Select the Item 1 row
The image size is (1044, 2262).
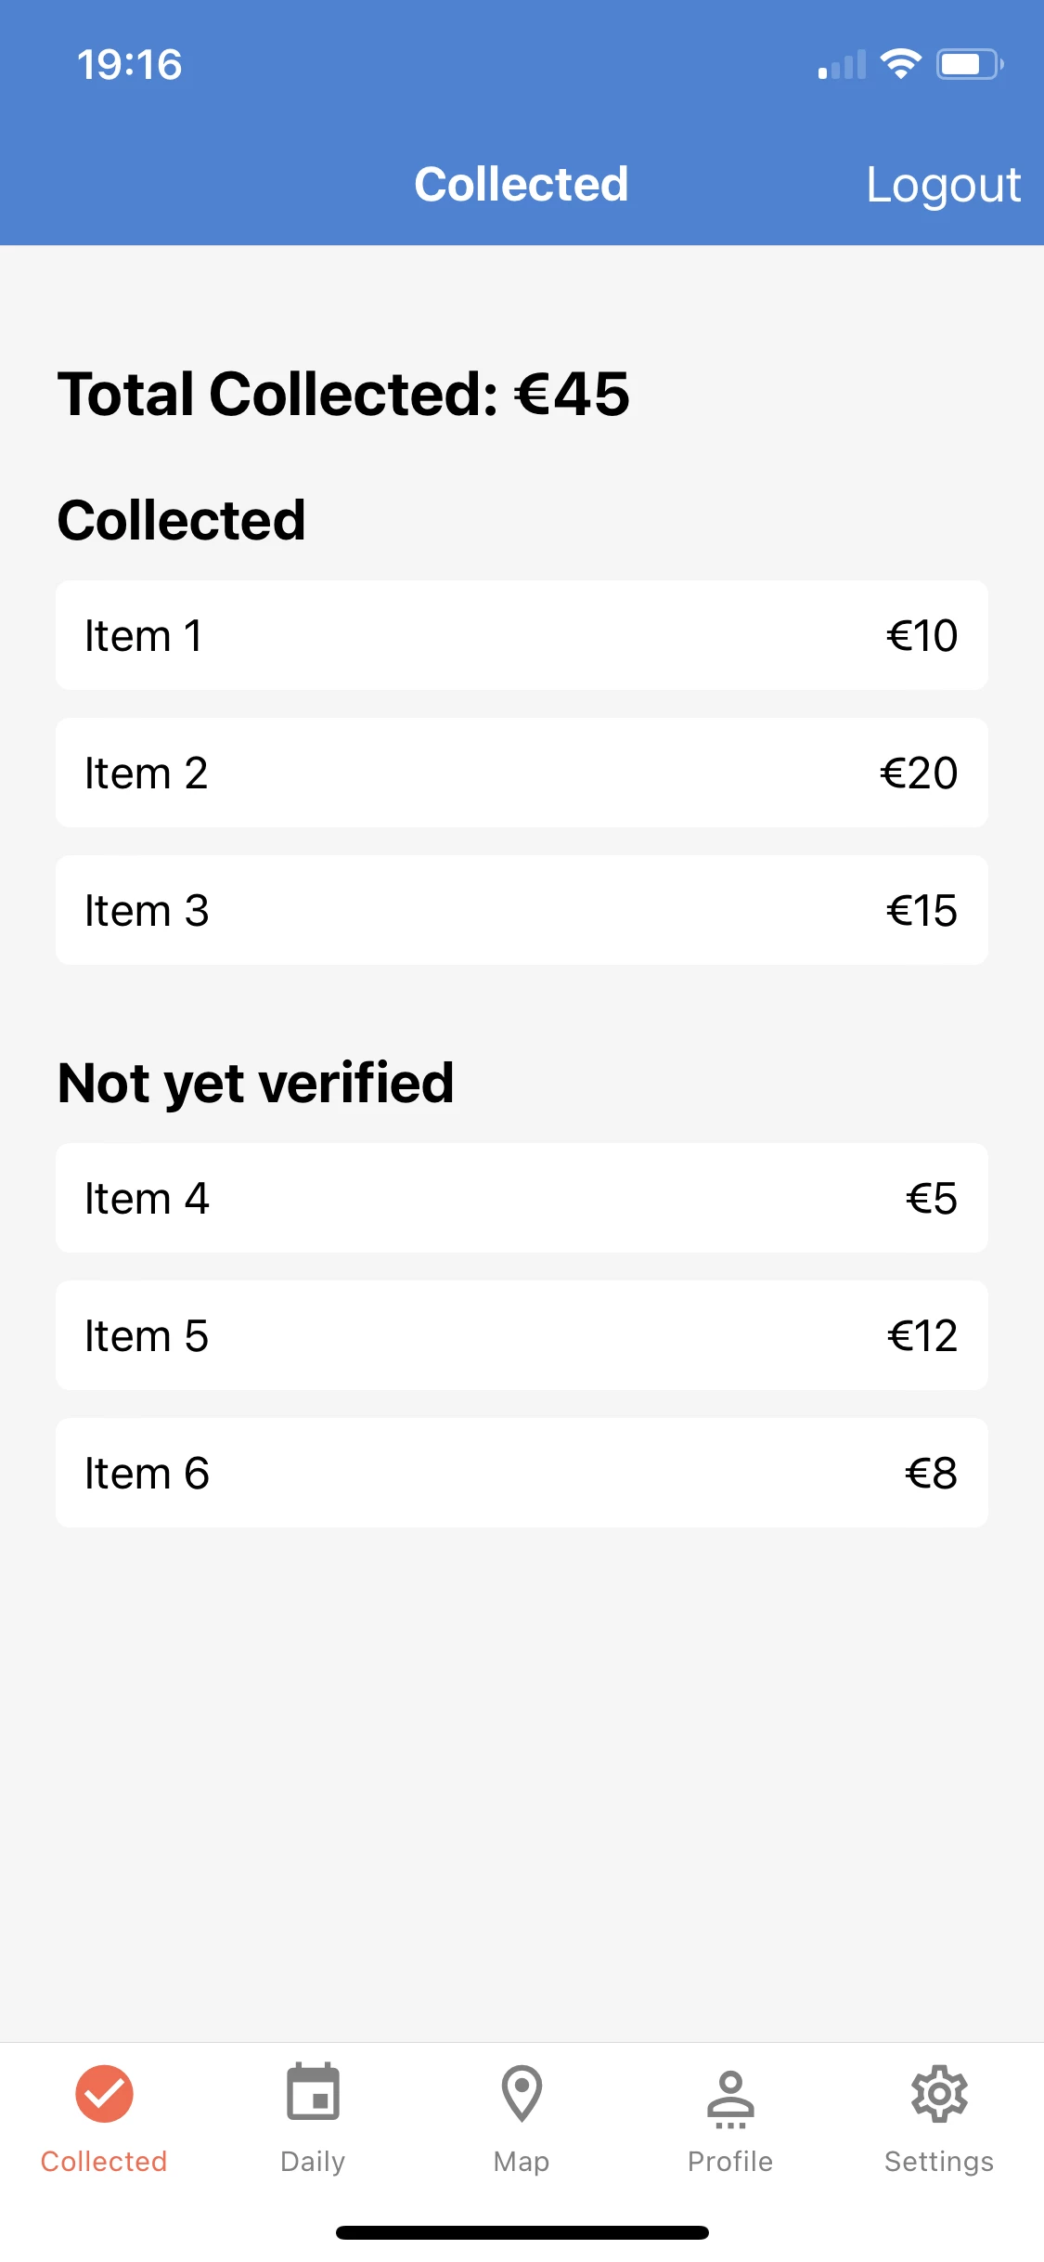pos(522,635)
